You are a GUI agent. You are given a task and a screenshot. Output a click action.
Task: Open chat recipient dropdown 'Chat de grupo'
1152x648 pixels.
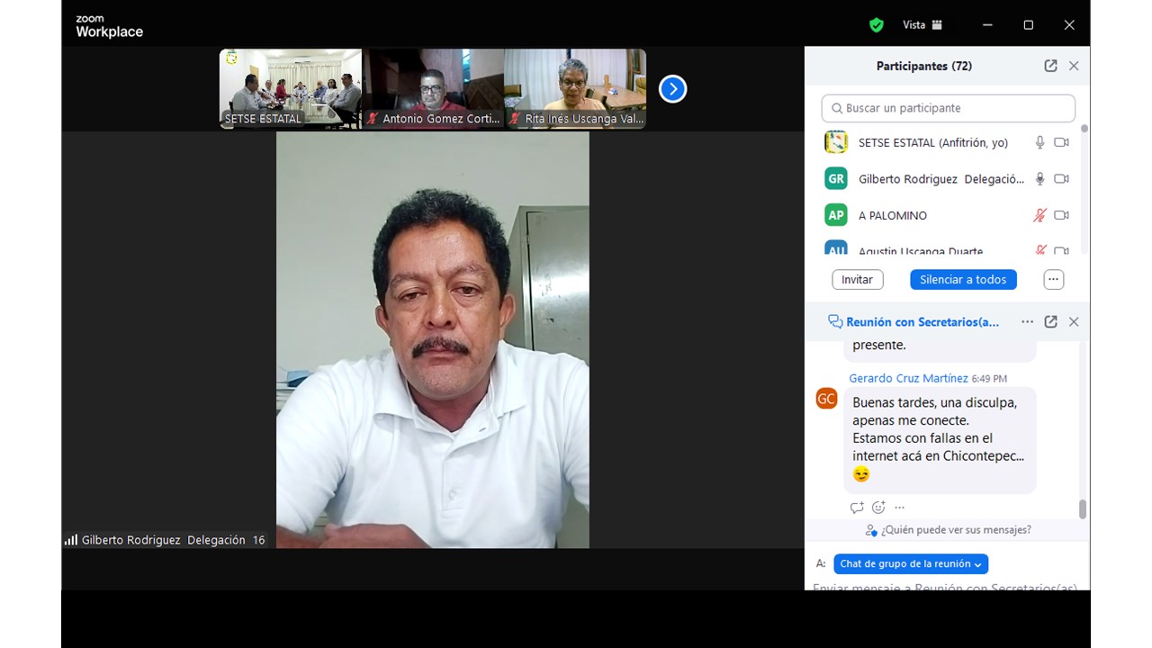pos(910,563)
